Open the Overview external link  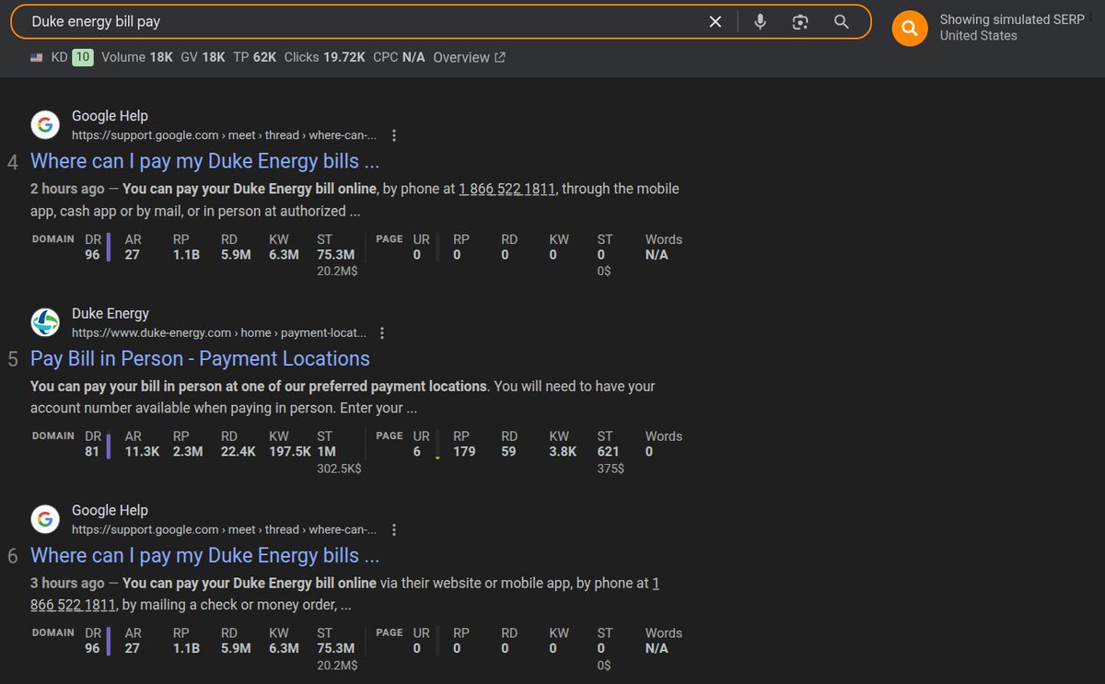coord(469,57)
